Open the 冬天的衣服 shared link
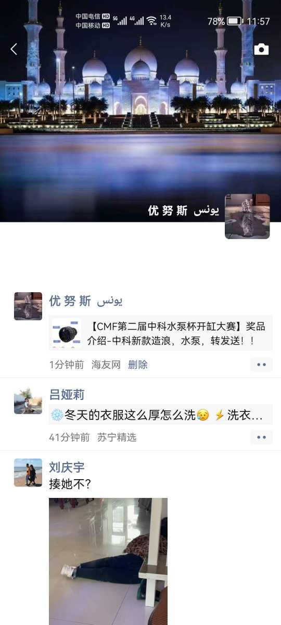This screenshot has height=625, width=281. pos(161,415)
